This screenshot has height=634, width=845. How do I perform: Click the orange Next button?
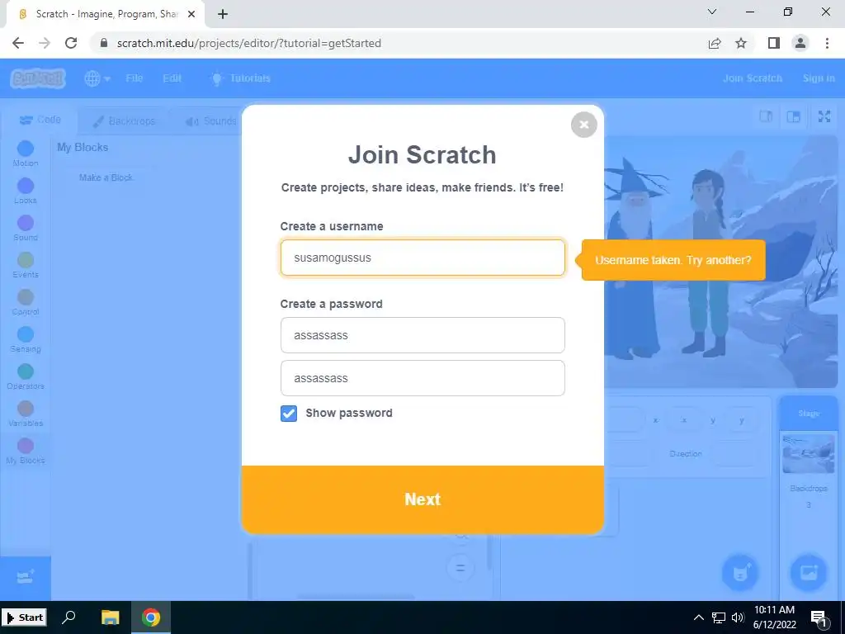422,499
